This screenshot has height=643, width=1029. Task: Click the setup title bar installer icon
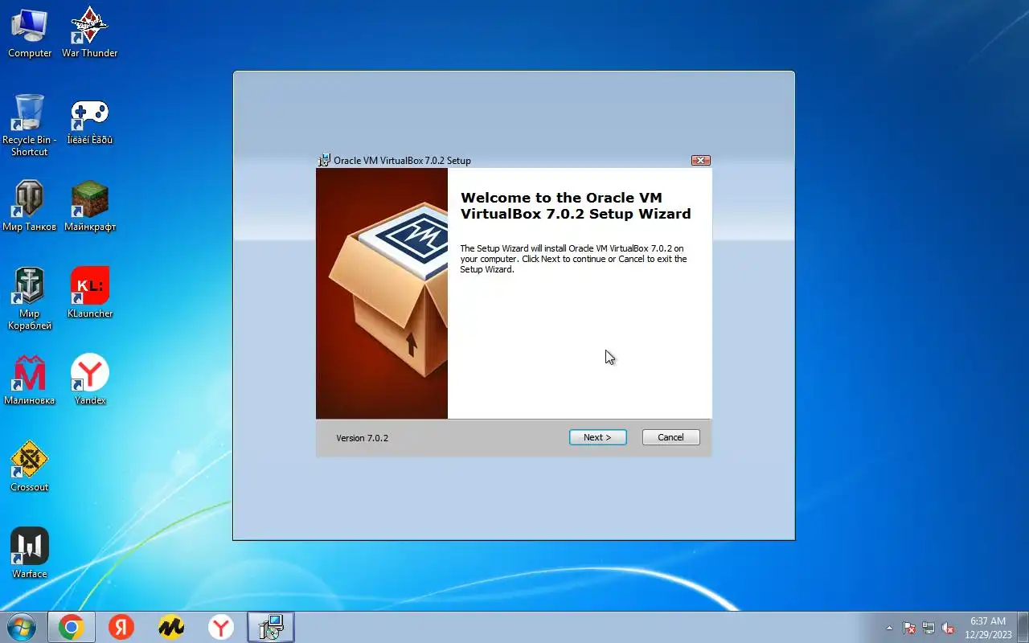(324, 160)
